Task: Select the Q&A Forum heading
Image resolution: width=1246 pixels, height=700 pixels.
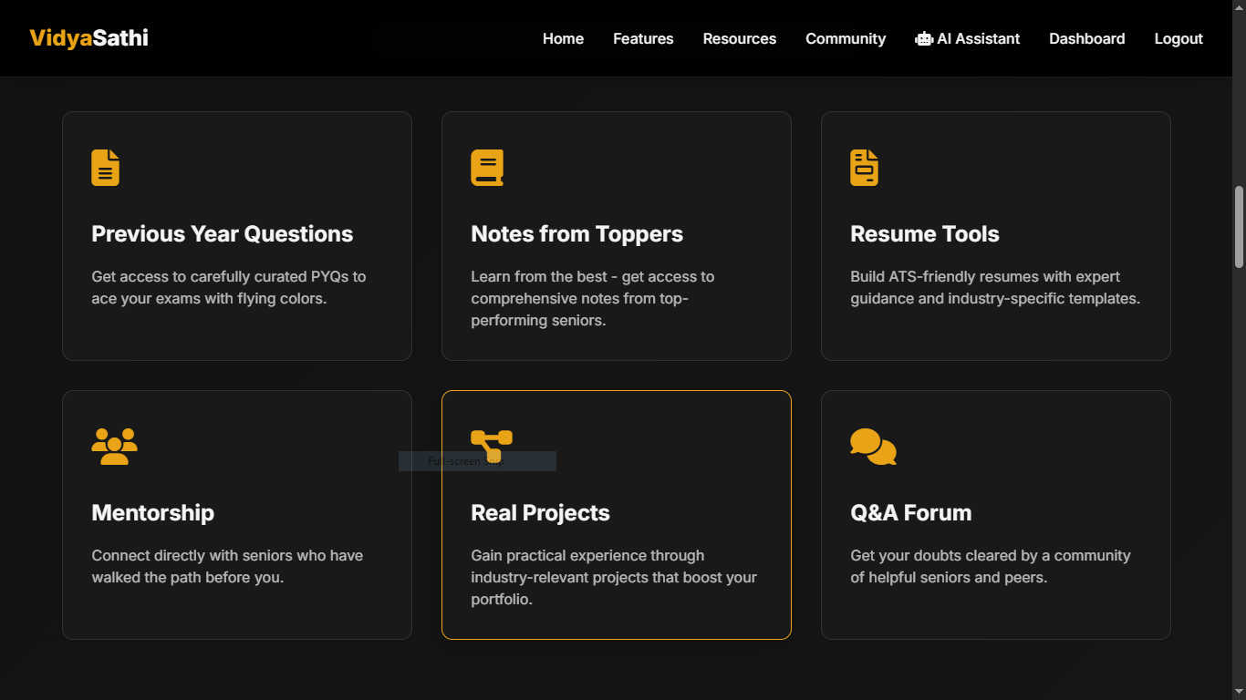Action: (x=911, y=513)
